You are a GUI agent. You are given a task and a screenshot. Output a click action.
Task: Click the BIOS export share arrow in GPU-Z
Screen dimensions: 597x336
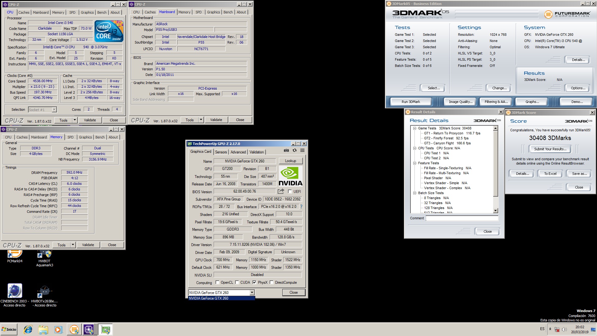click(x=281, y=191)
